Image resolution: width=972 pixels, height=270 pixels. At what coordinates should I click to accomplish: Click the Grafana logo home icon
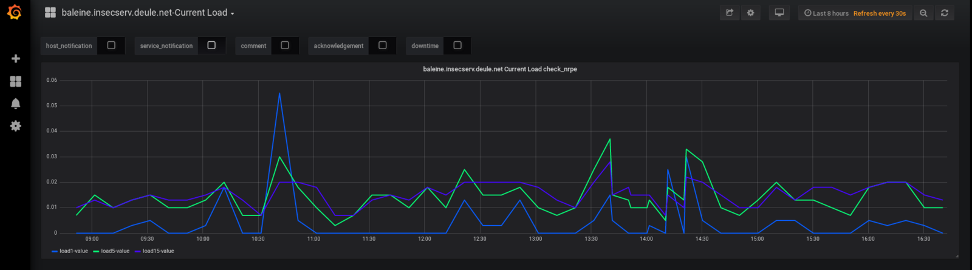pos(15,13)
